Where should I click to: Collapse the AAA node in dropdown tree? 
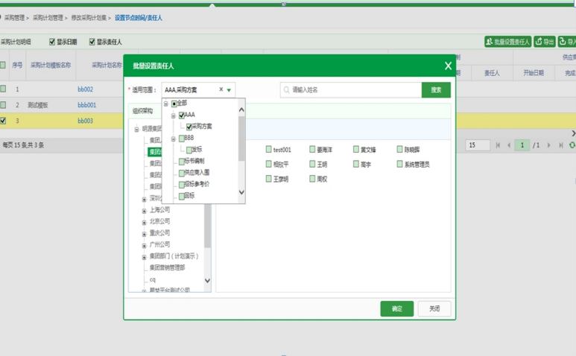click(174, 115)
